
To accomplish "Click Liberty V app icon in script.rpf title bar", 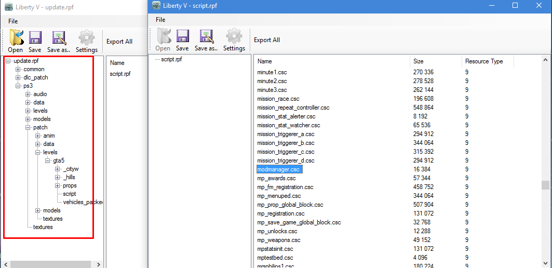I will [x=157, y=5].
